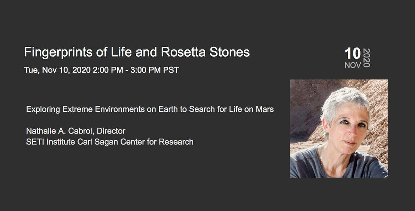Click the "NOV" month label in date badge
This screenshot has width=415, height=211.
pyautogui.click(x=353, y=65)
